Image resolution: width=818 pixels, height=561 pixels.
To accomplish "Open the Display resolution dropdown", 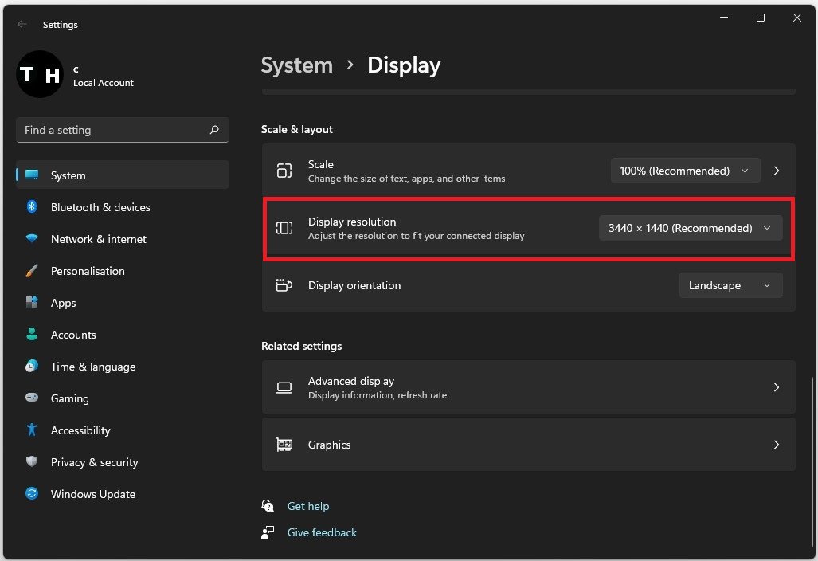I will click(x=691, y=228).
